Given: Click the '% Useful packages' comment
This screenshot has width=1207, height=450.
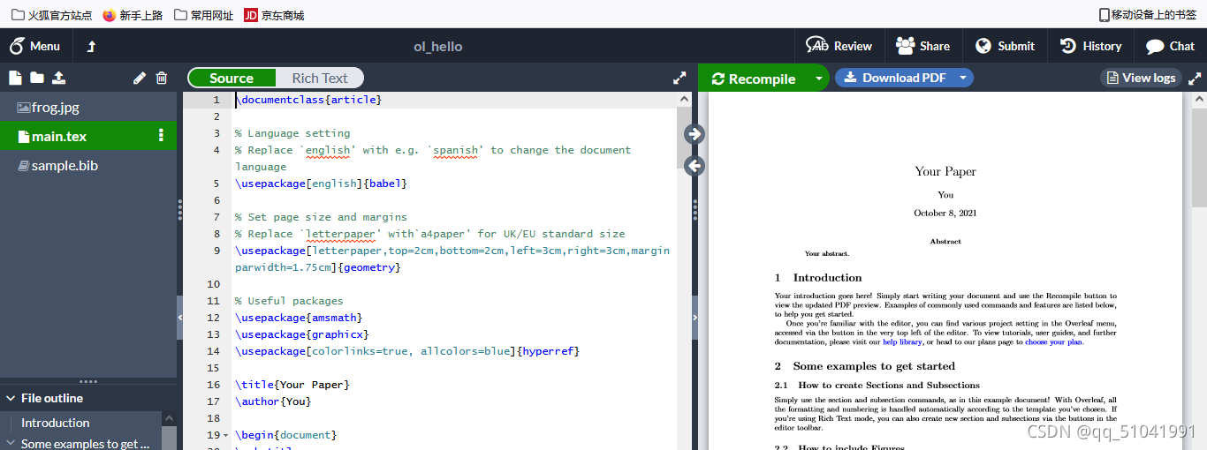Looking at the screenshot, I should point(289,301).
